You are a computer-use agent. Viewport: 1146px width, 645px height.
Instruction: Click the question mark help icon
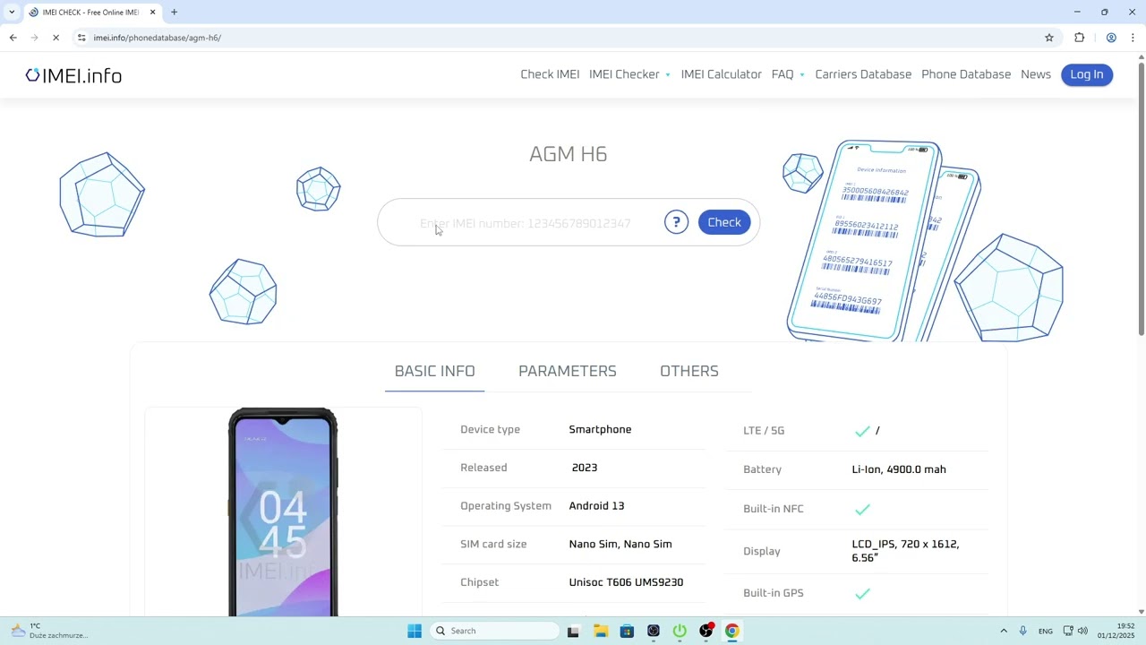[x=676, y=222]
